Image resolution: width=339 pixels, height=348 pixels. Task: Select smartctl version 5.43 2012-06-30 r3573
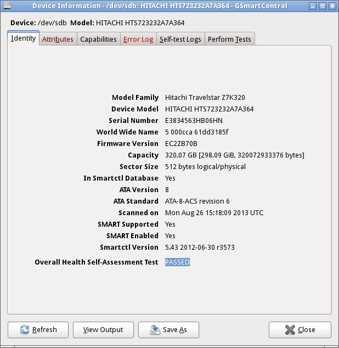pos(200,247)
